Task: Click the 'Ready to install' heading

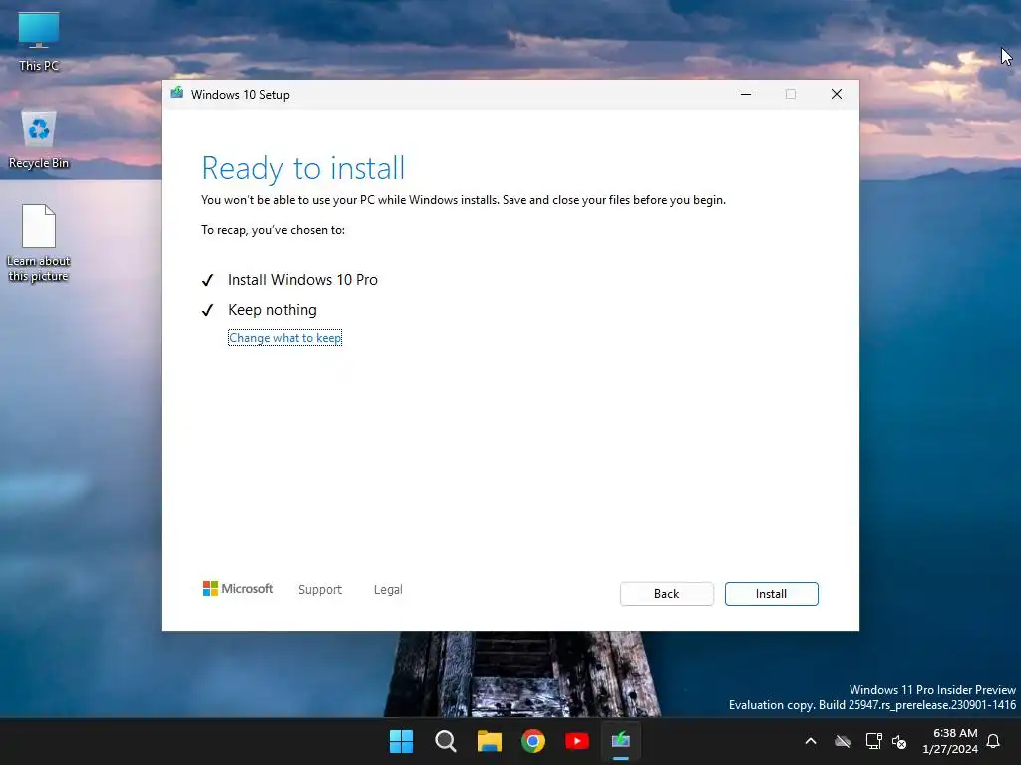Action: (x=303, y=168)
